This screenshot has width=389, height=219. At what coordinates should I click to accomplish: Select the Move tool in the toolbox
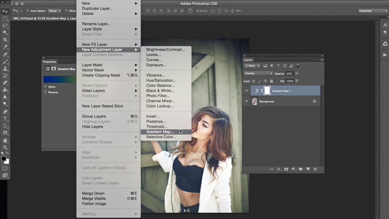[5, 11]
